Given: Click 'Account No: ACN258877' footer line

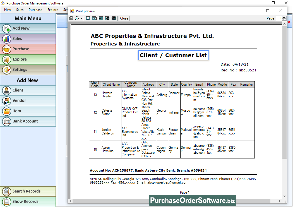Looking at the screenshot, I should 148,170.
